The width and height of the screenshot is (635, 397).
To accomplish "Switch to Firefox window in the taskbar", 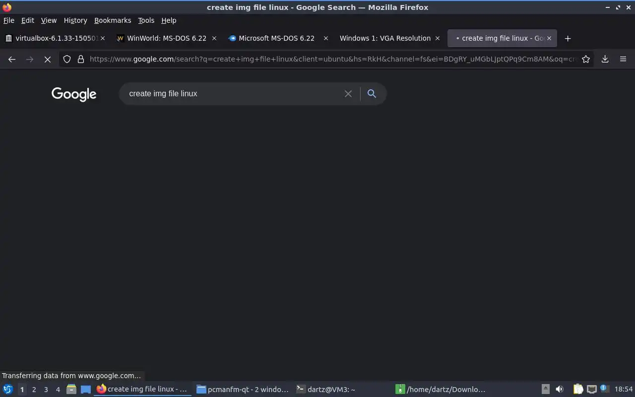I will click(143, 389).
